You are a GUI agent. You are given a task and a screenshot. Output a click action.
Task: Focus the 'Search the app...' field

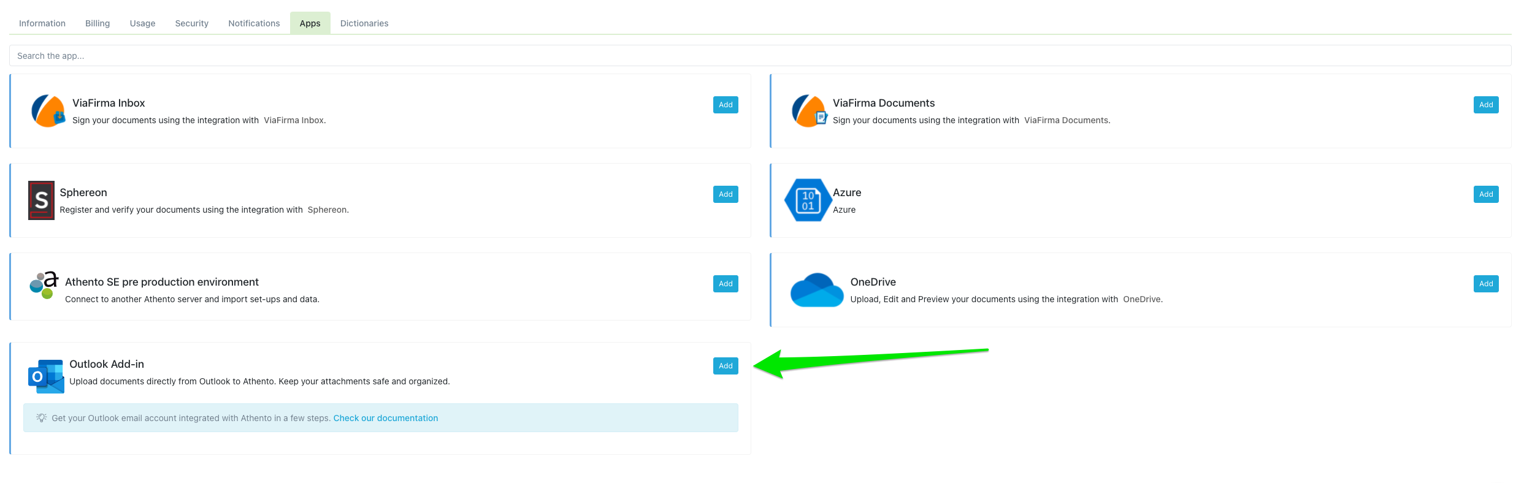tap(760, 56)
